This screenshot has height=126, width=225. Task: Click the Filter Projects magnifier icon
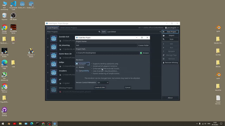(99, 32)
